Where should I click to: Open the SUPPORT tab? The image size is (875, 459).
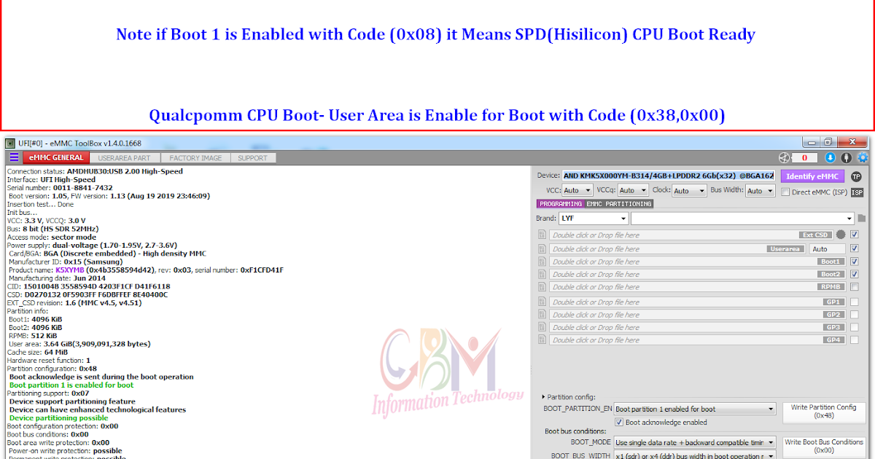pos(253,157)
